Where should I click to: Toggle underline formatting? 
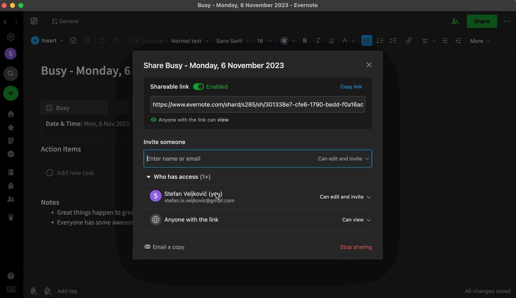pos(331,41)
